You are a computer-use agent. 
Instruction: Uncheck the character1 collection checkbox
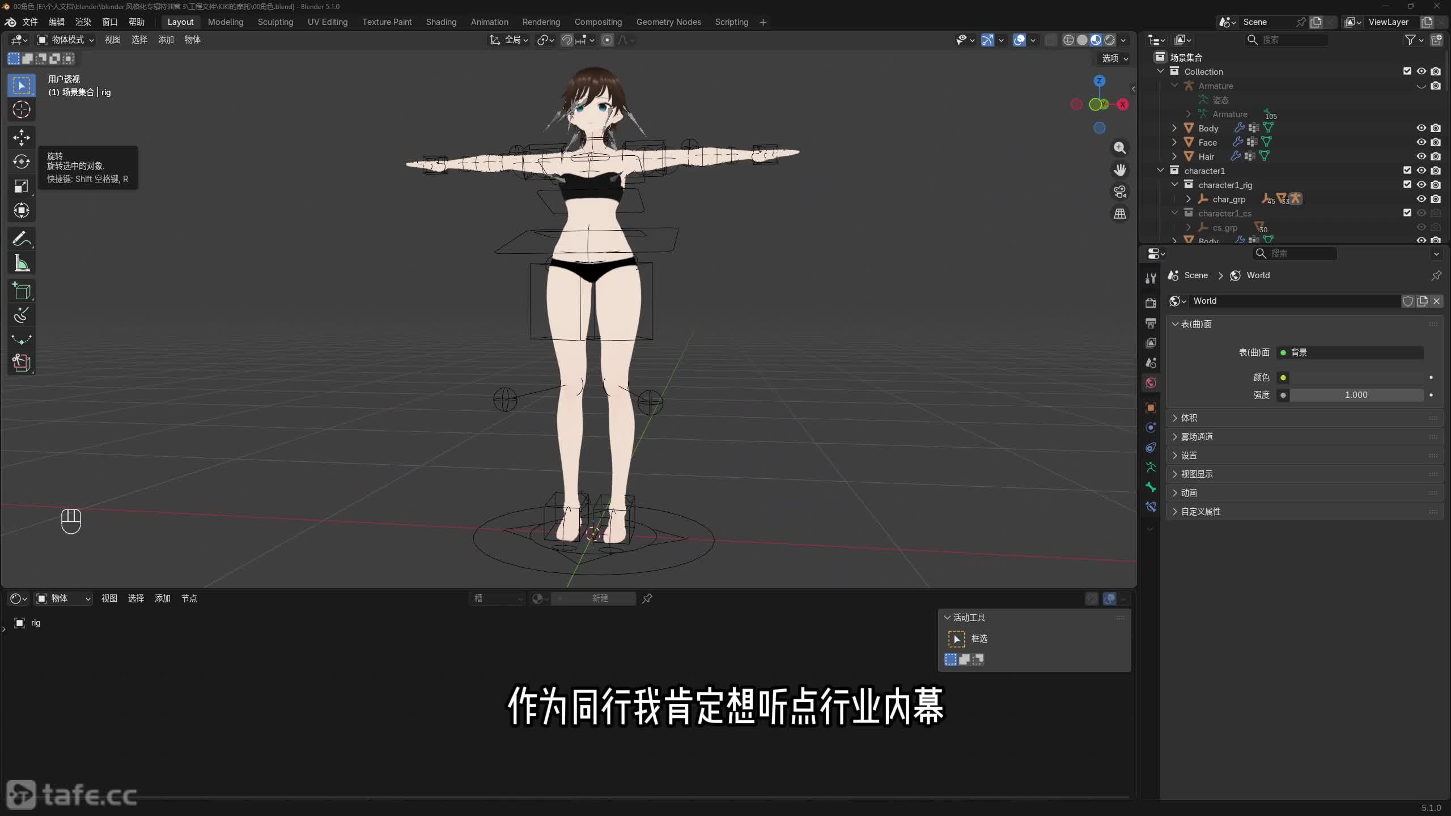click(x=1407, y=171)
